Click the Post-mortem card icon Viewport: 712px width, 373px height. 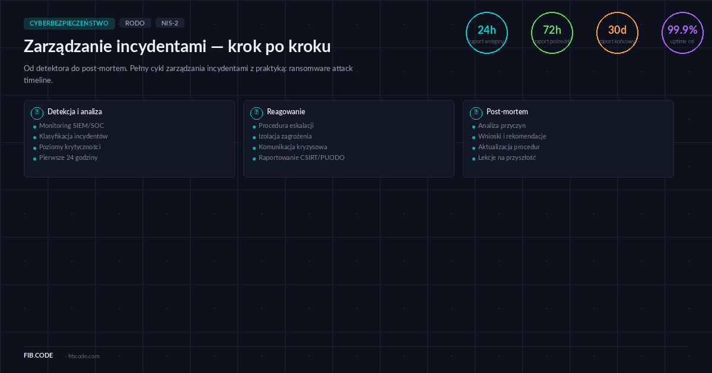pyautogui.click(x=476, y=112)
